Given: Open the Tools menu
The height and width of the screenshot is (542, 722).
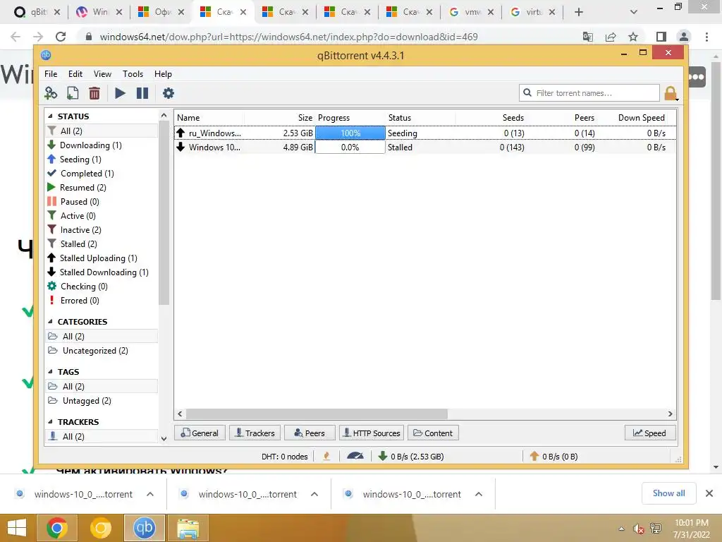Looking at the screenshot, I should (133, 73).
